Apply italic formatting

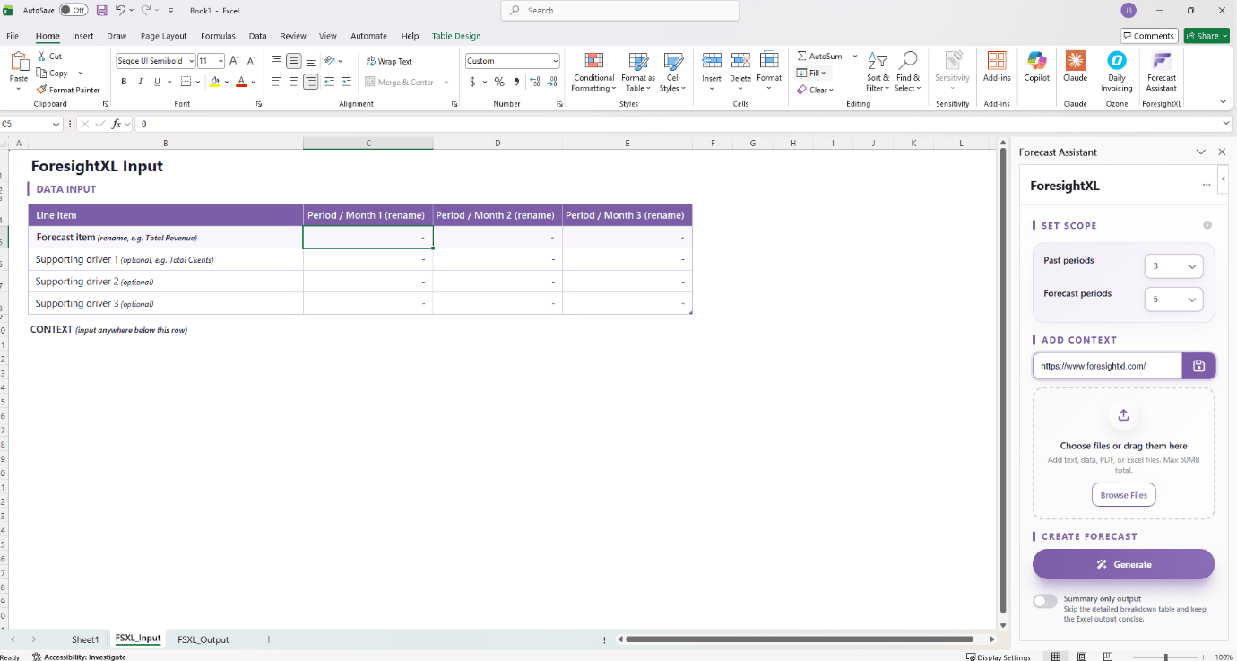(x=141, y=82)
